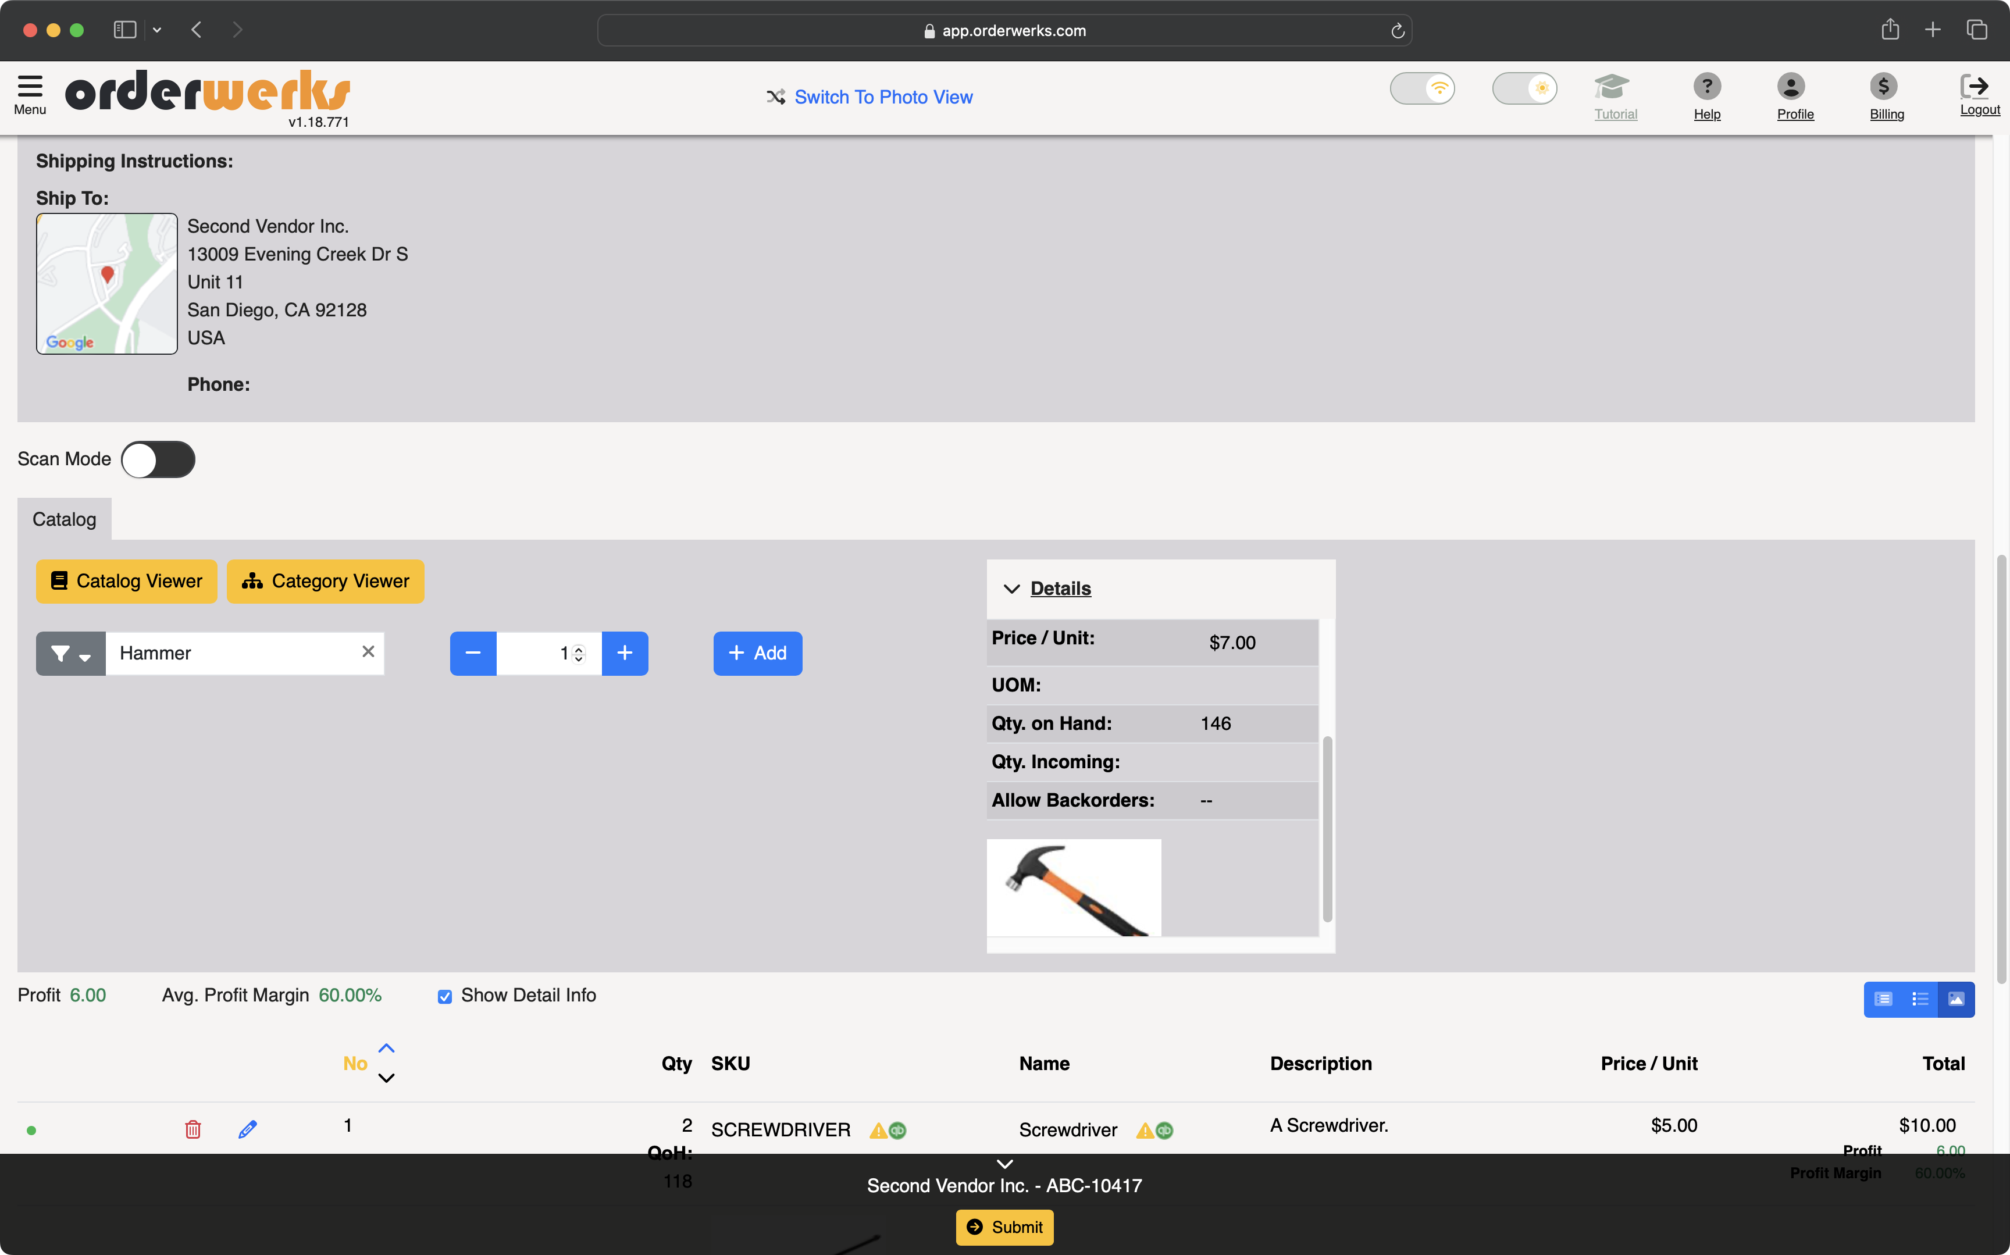Open Safari sidebar dropdown arrow
2010x1255 pixels.
click(157, 30)
